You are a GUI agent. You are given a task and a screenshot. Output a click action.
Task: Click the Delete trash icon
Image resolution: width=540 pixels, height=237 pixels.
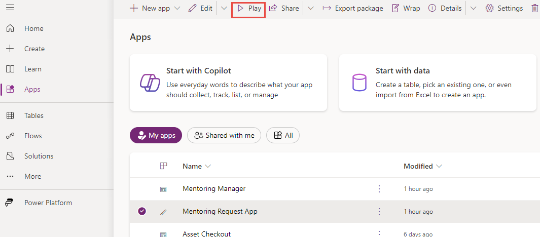[x=534, y=9]
